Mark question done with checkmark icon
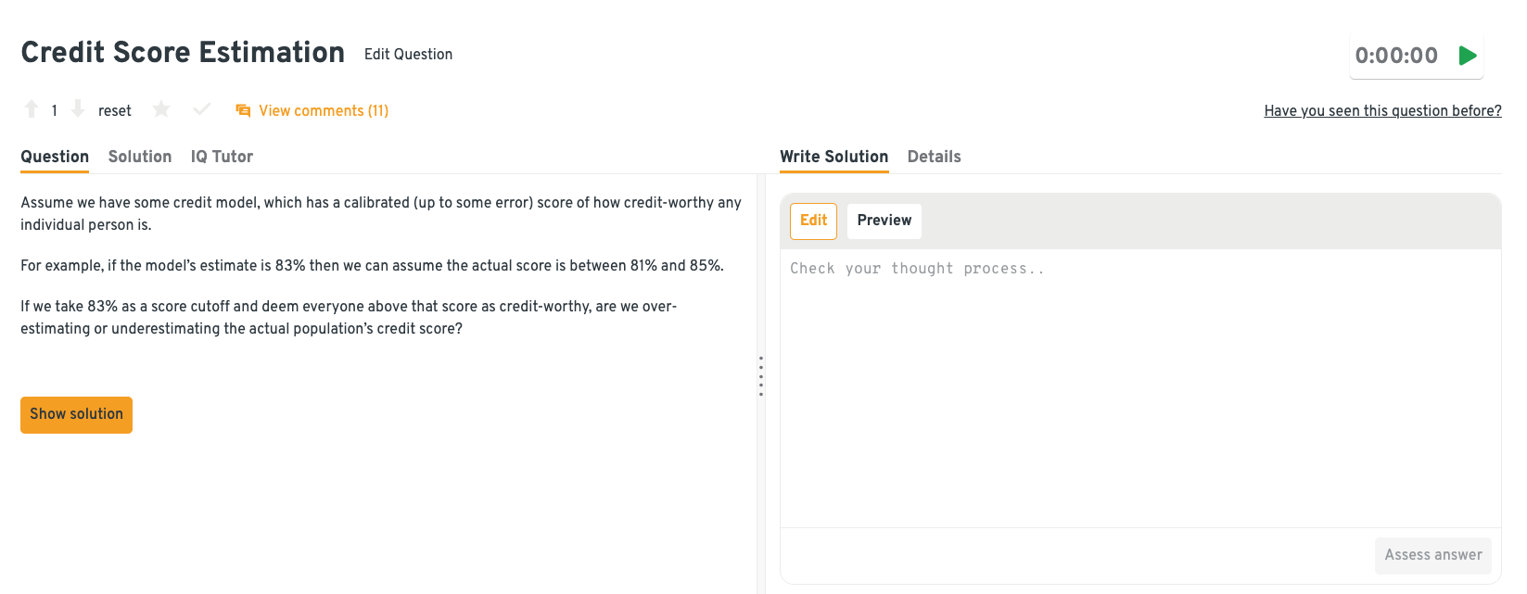 click(x=201, y=110)
